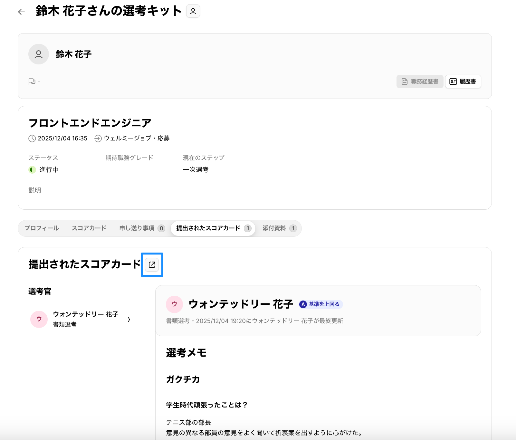Click the 基準を上回る rating badge
516x440 pixels.
click(321, 304)
